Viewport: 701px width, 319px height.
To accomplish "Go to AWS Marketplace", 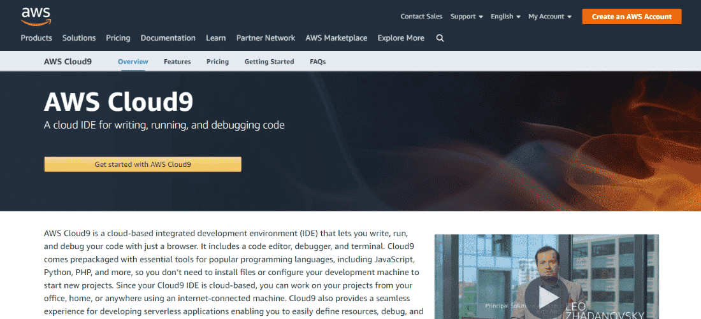I will 336,38.
